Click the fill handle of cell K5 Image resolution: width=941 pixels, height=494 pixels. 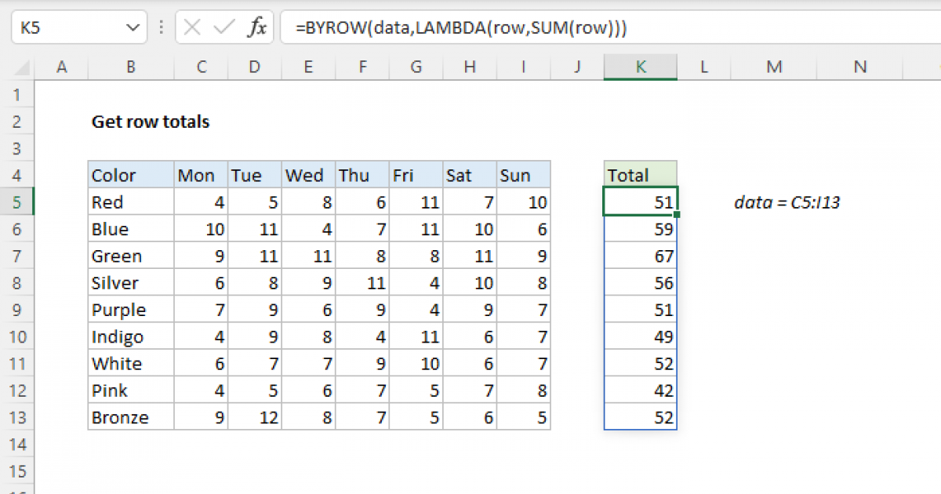[677, 215]
